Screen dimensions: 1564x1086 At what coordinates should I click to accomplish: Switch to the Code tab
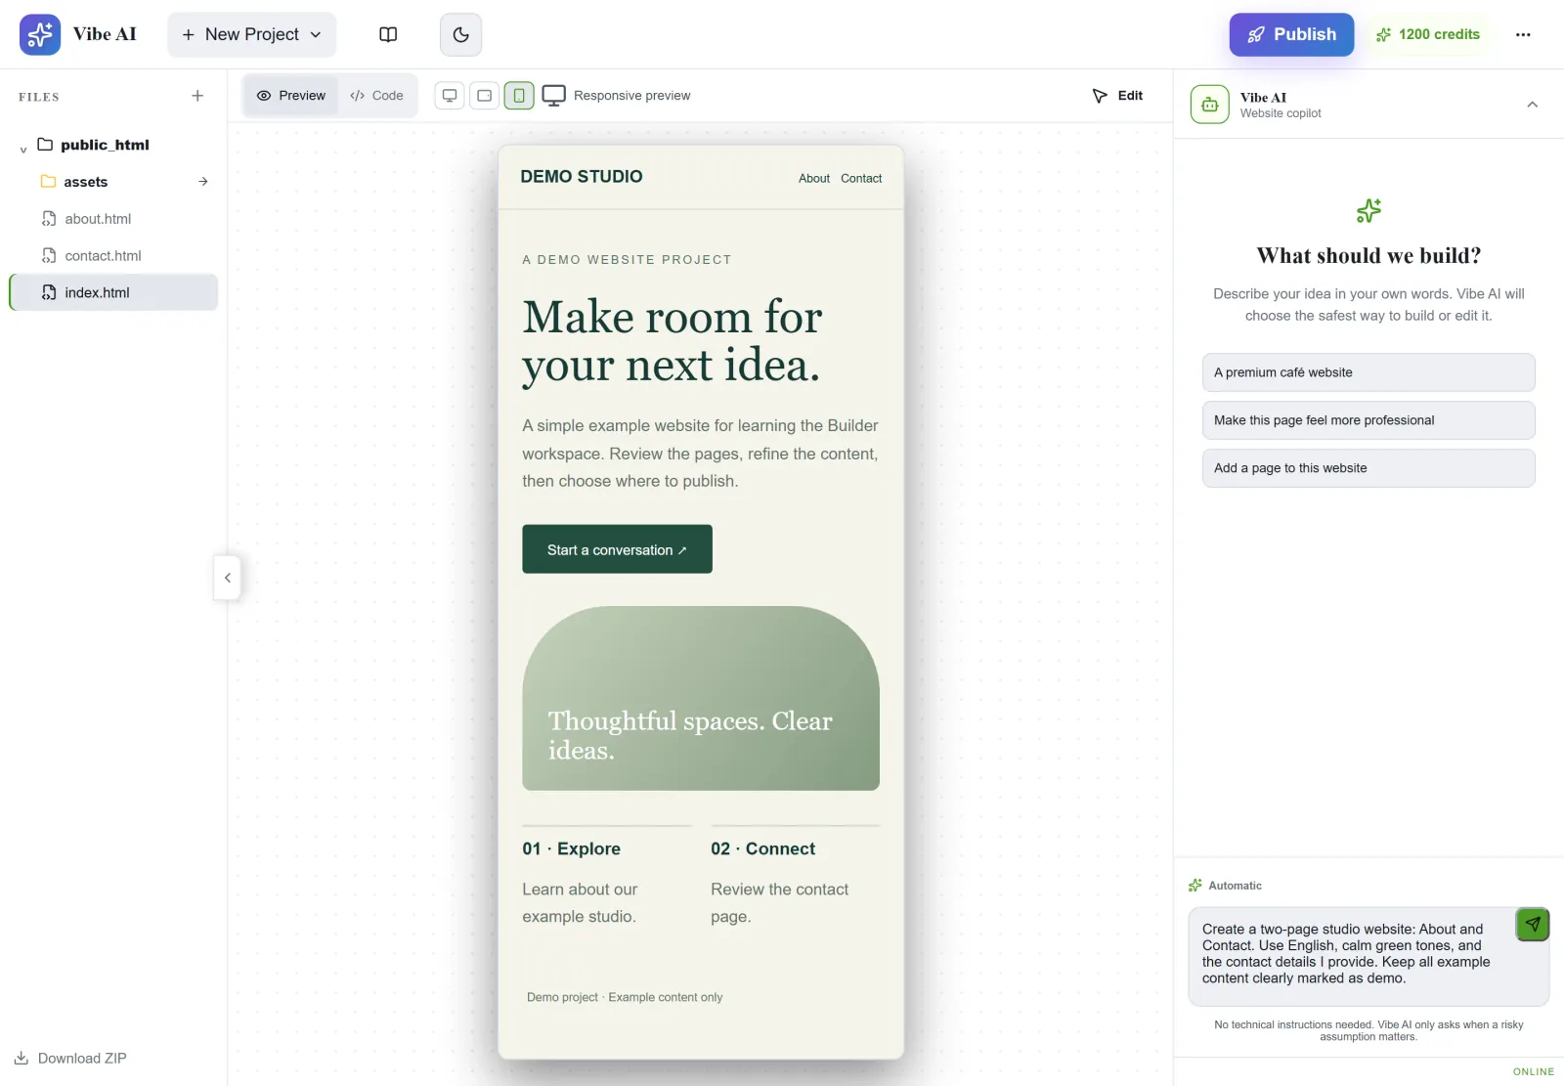click(x=376, y=96)
